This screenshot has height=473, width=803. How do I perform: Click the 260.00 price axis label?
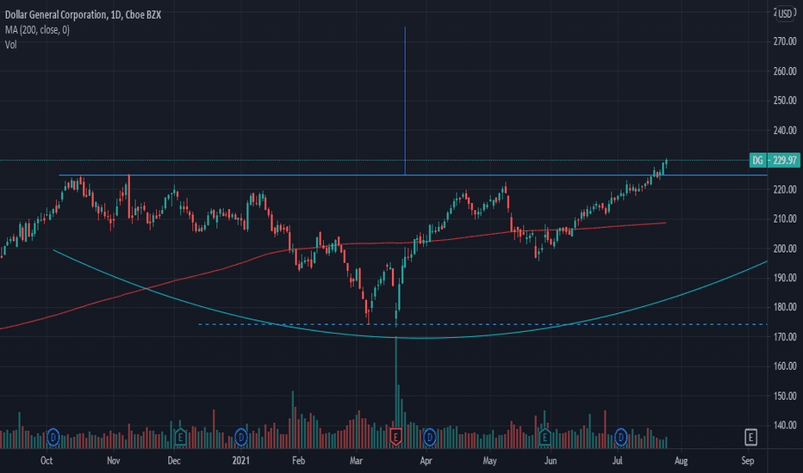pyautogui.click(x=785, y=71)
